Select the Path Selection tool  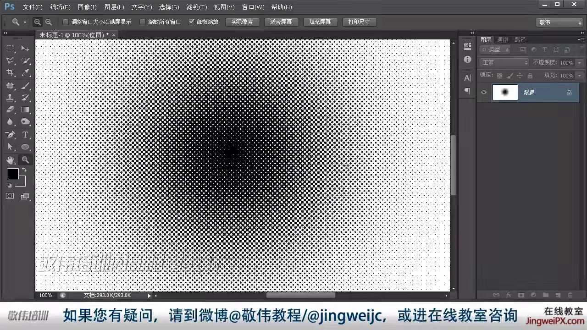(10, 147)
